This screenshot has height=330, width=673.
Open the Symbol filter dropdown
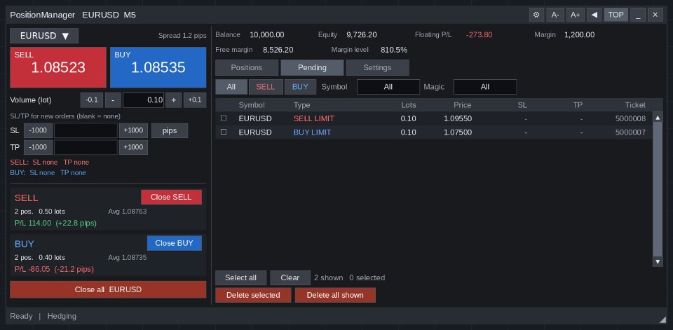[388, 87]
